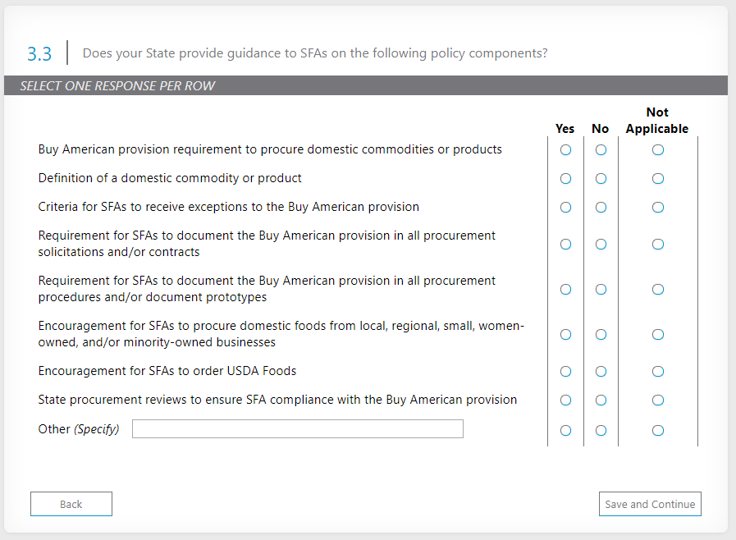Select Yes for the Other row
Image resolution: width=736 pixels, height=540 pixels.
[565, 431]
